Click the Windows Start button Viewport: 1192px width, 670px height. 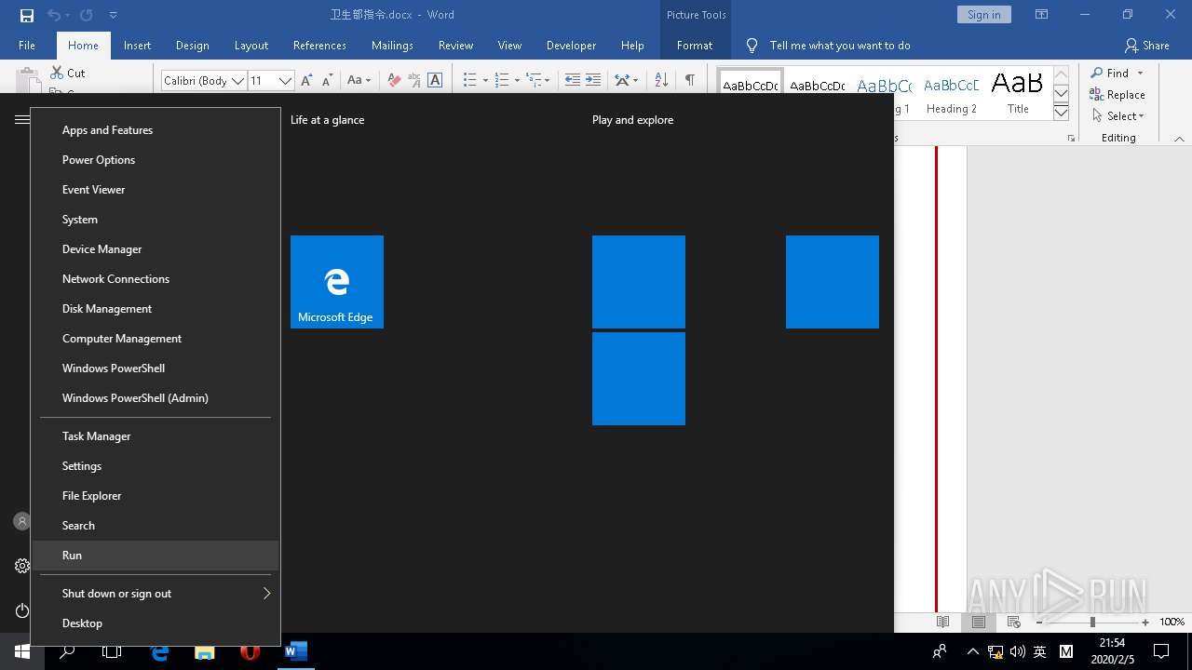pos(22,651)
